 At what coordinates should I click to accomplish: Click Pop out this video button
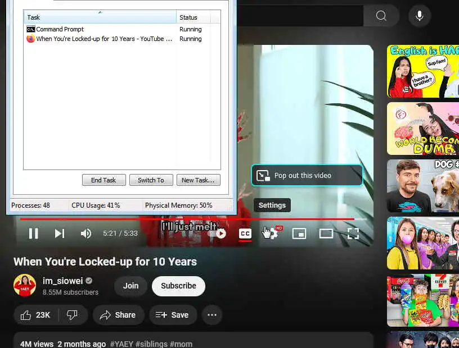click(307, 175)
